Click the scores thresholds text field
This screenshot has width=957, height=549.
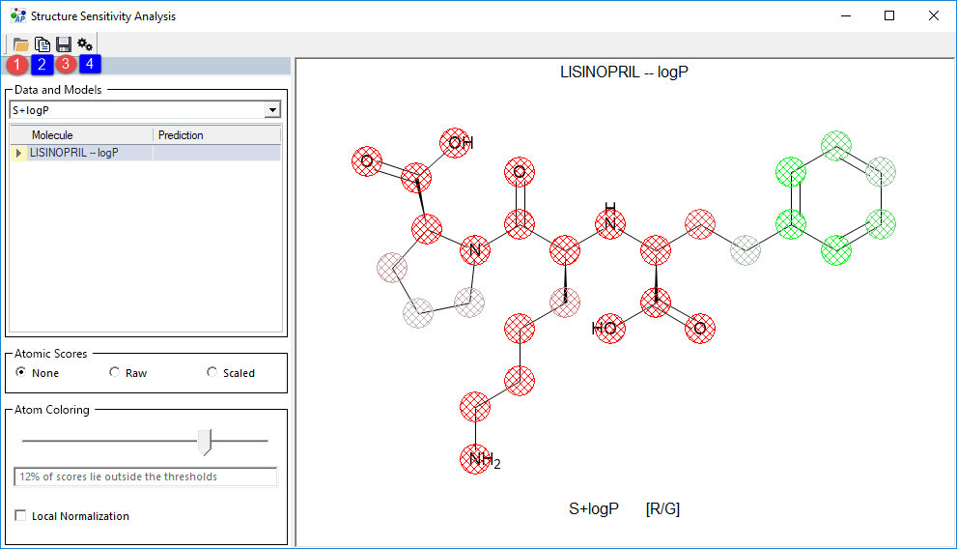pos(145,477)
